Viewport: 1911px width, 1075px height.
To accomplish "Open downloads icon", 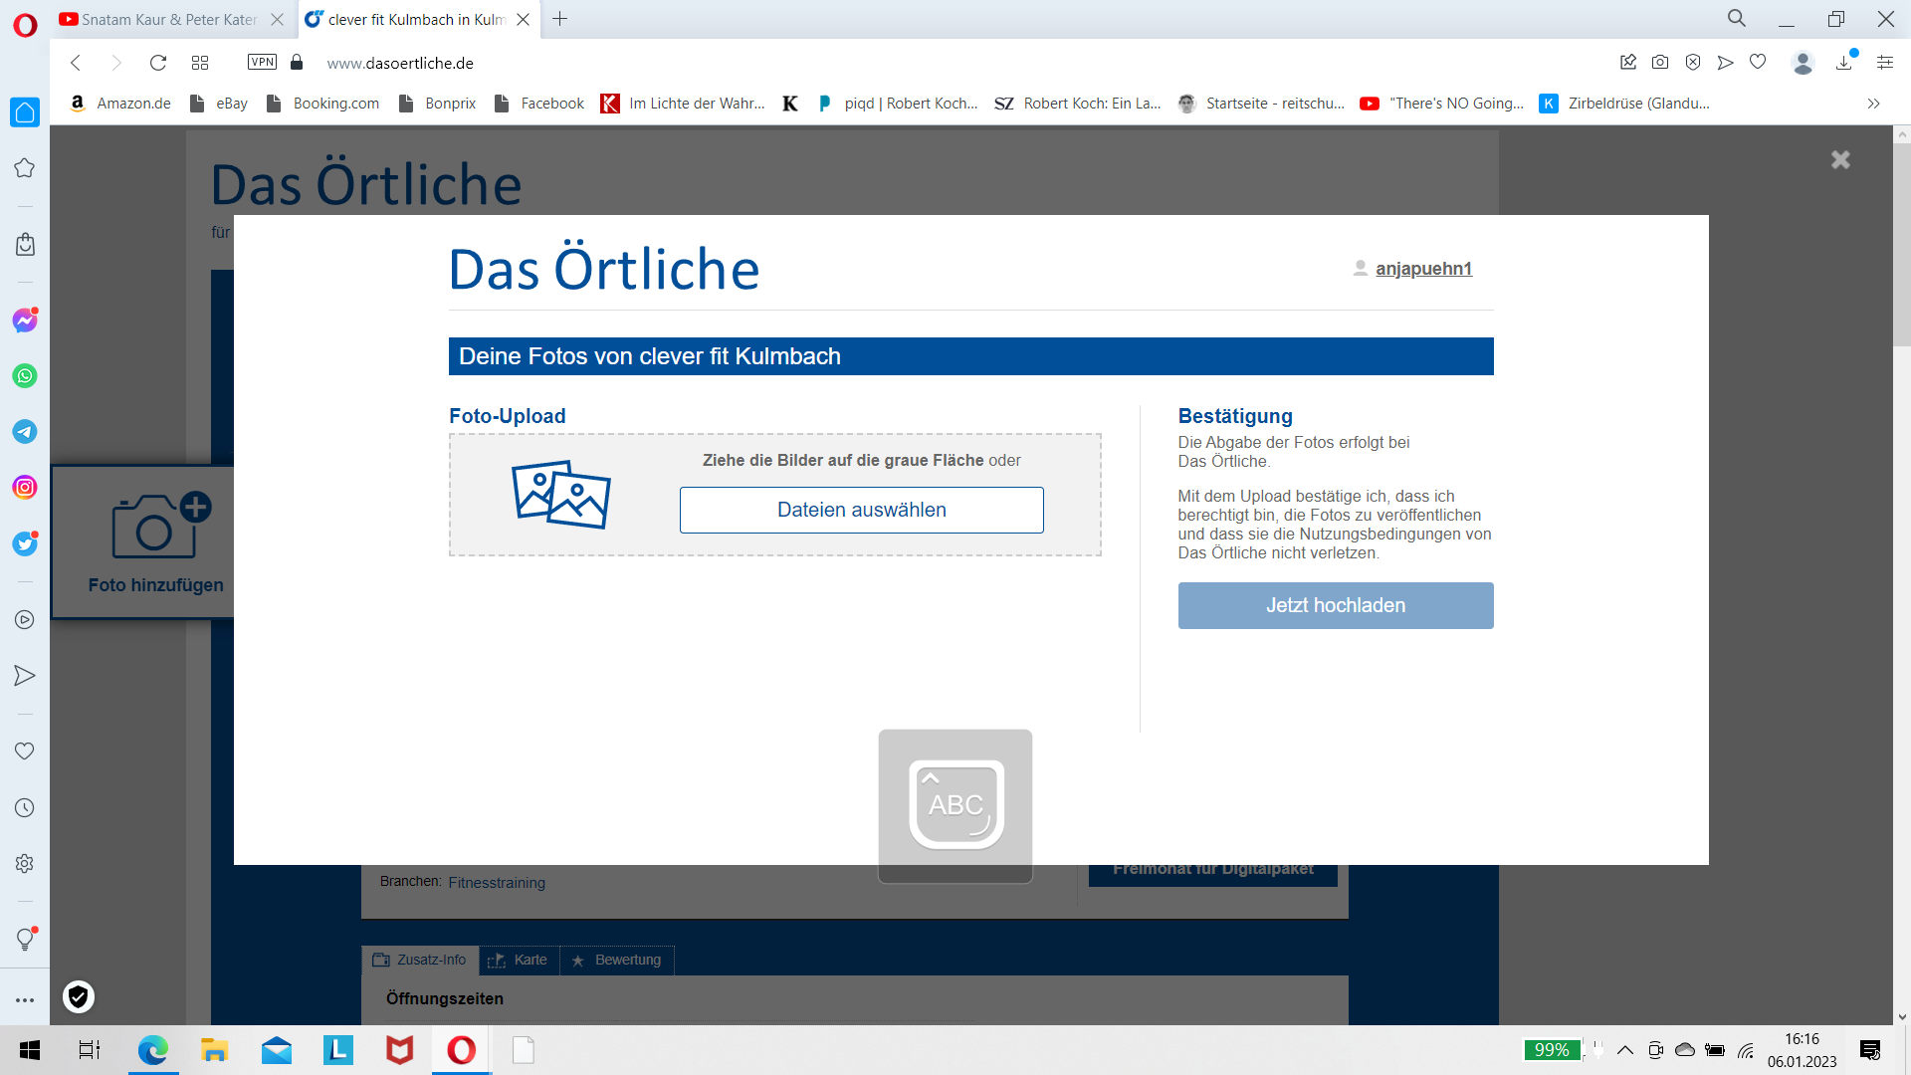I will pyautogui.click(x=1844, y=62).
